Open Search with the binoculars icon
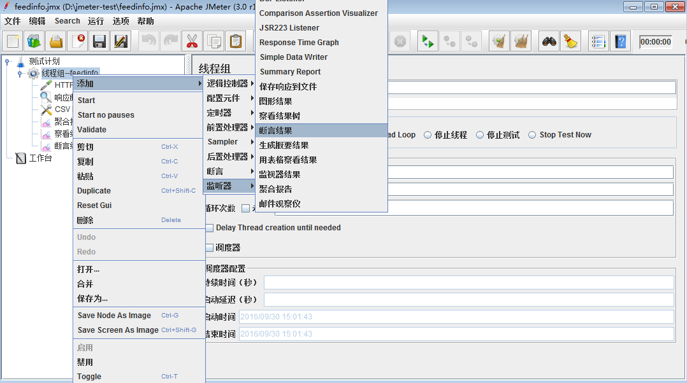The width and height of the screenshot is (687, 383). [x=549, y=42]
